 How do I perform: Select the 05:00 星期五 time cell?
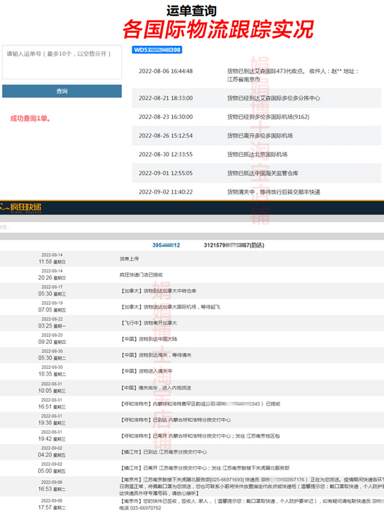point(52,467)
